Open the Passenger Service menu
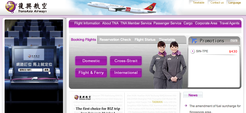The image size is (246, 113). point(167,23)
